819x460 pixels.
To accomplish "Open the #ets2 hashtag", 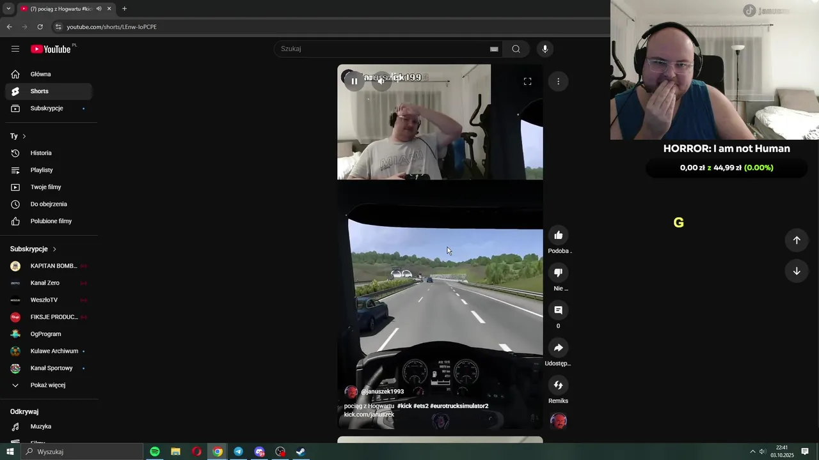I will coord(421,406).
